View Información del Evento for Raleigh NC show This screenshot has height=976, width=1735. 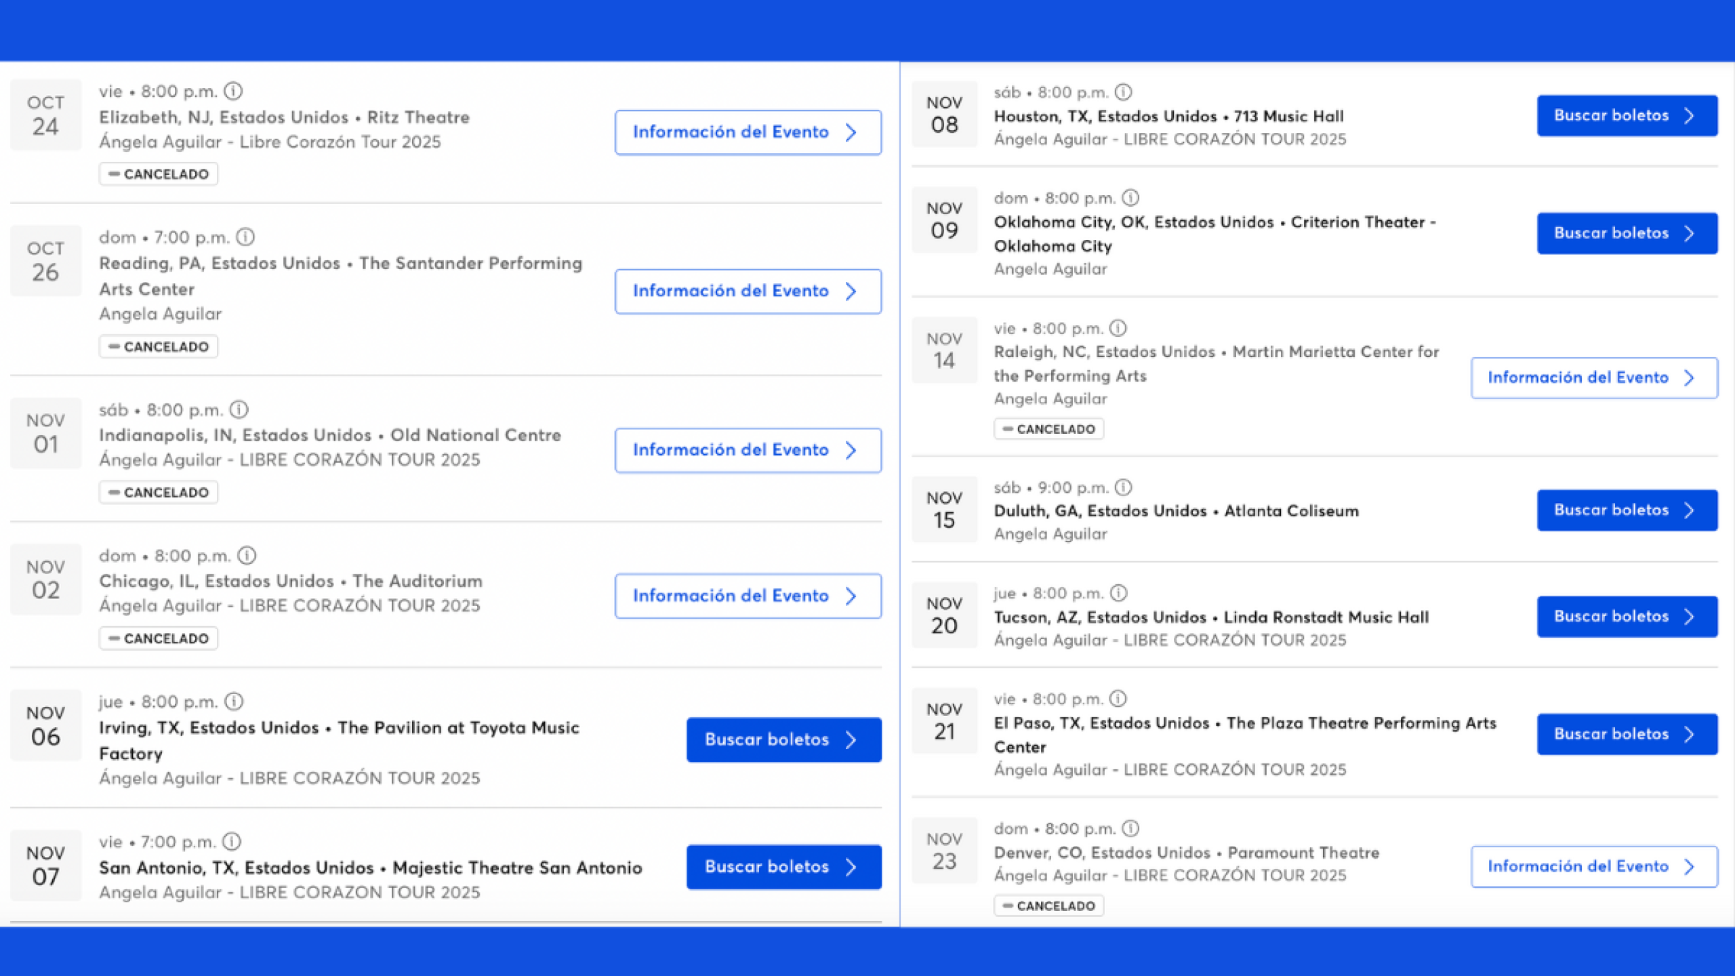(x=1593, y=378)
